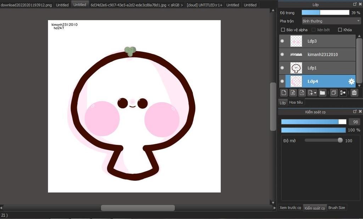Enable the Khóa checkbox

tap(340, 30)
